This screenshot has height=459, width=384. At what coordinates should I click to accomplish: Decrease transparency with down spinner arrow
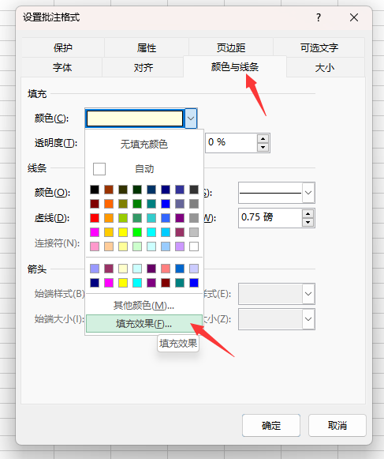[263, 147]
